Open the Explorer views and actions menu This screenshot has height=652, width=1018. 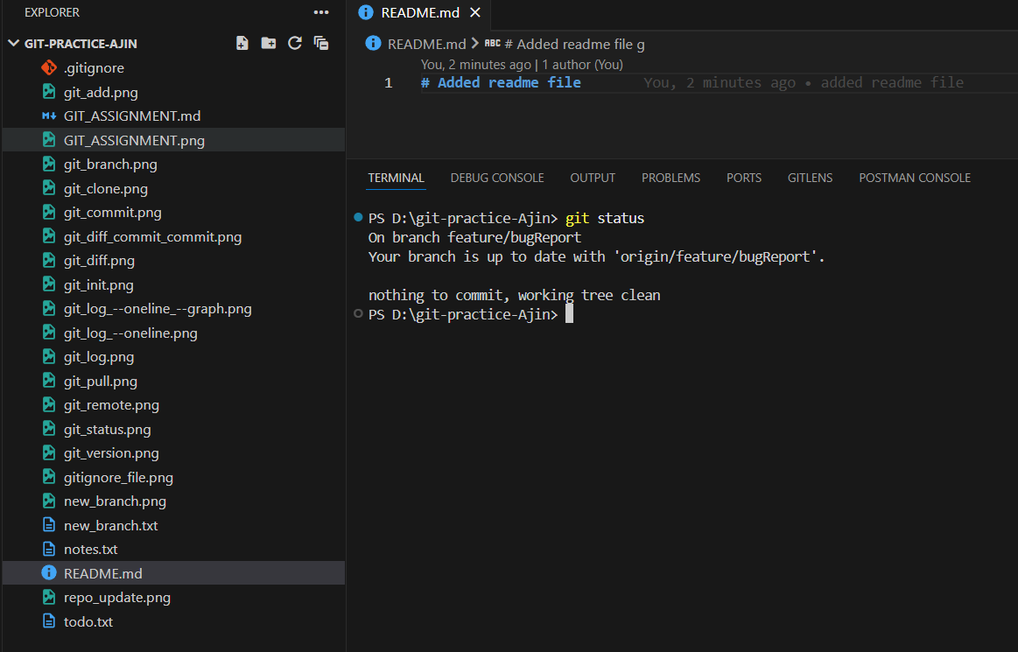tap(320, 11)
